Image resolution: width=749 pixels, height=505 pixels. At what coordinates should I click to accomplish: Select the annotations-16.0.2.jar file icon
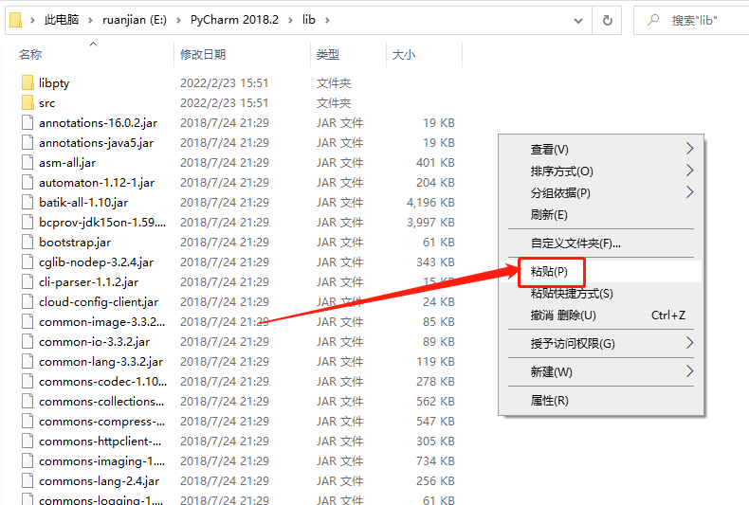pyautogui.click(x=27, y=122)
